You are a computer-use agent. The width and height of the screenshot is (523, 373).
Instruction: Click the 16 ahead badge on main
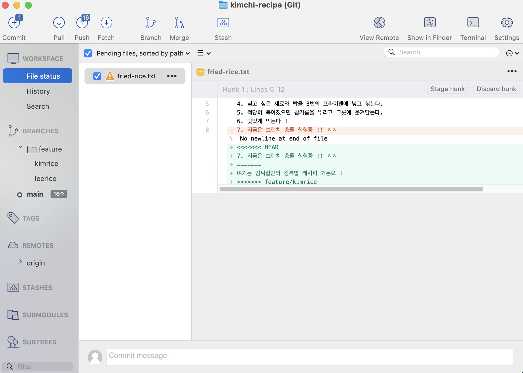pos(59,194)
